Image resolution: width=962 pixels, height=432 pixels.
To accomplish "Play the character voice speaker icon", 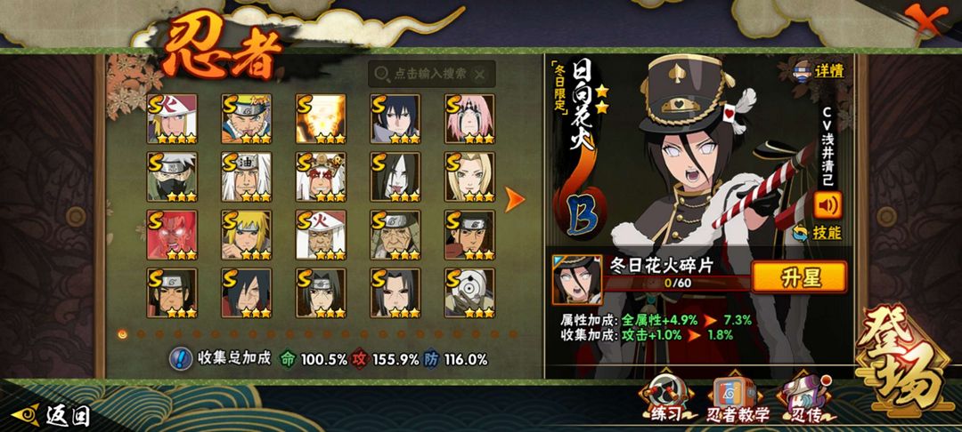I will pyautogui.click(x=827, y=205).
